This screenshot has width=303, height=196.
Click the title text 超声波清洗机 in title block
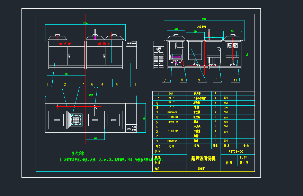pyautogui.click(x=203, y=158)
